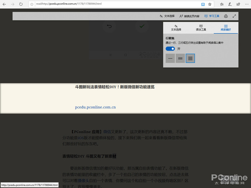
Task: Turn off the 行聚焦 line focus toggle
Action: click(x=170, y=49)
